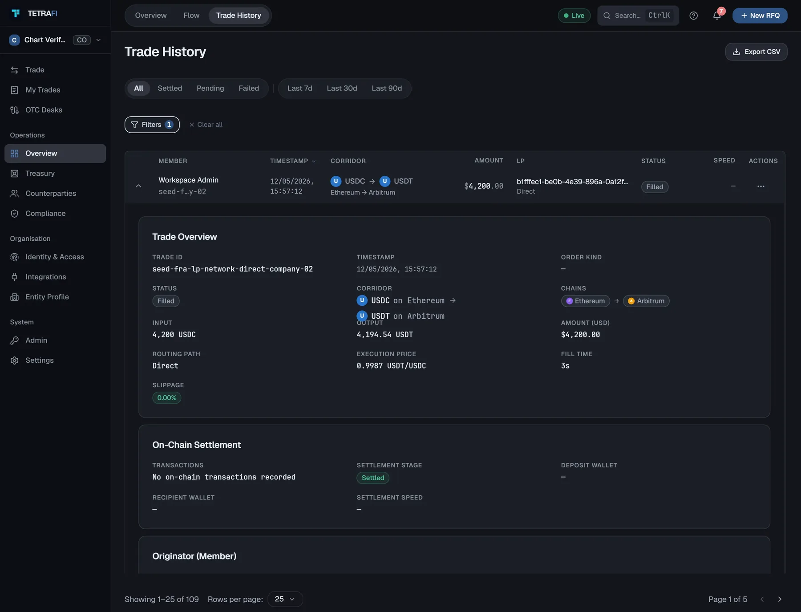Click the Identity & Access fingerprint icon
The image size is (801, 612).
15,257
